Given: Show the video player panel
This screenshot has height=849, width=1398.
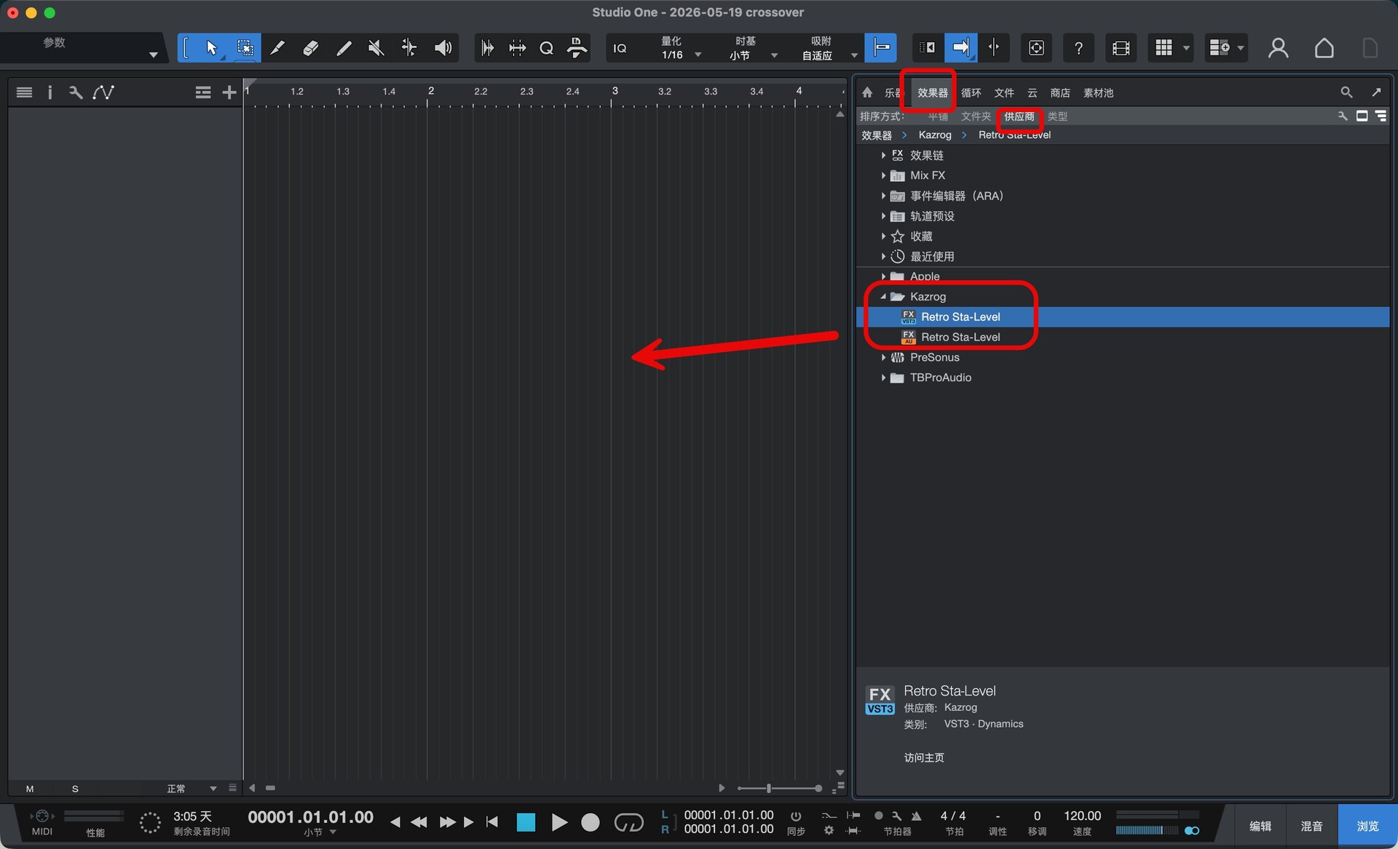Looking at the screenshot, I should point(1121,48).
